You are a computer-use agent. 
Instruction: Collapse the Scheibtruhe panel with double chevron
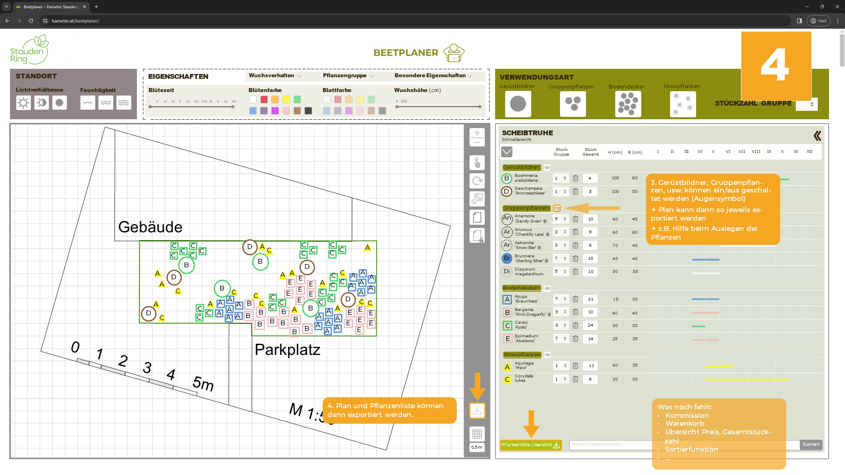click(817, 136)
